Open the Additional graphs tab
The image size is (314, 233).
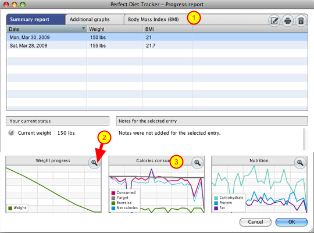pyautogui.click(x=95, y=19)
